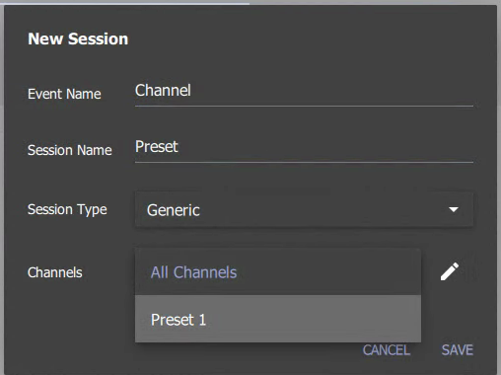Click the Generic text in Session Type
Viewport: 501px width, 375px height.
click(174, 210)
